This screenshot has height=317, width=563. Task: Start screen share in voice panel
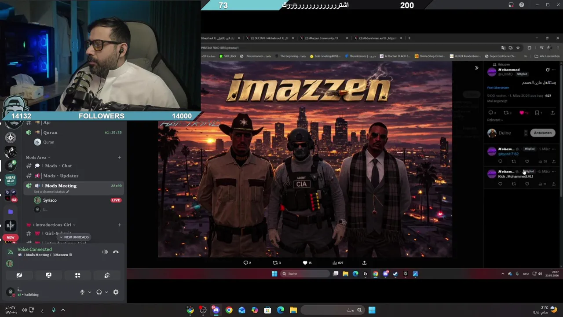click(x=48, y=275)
